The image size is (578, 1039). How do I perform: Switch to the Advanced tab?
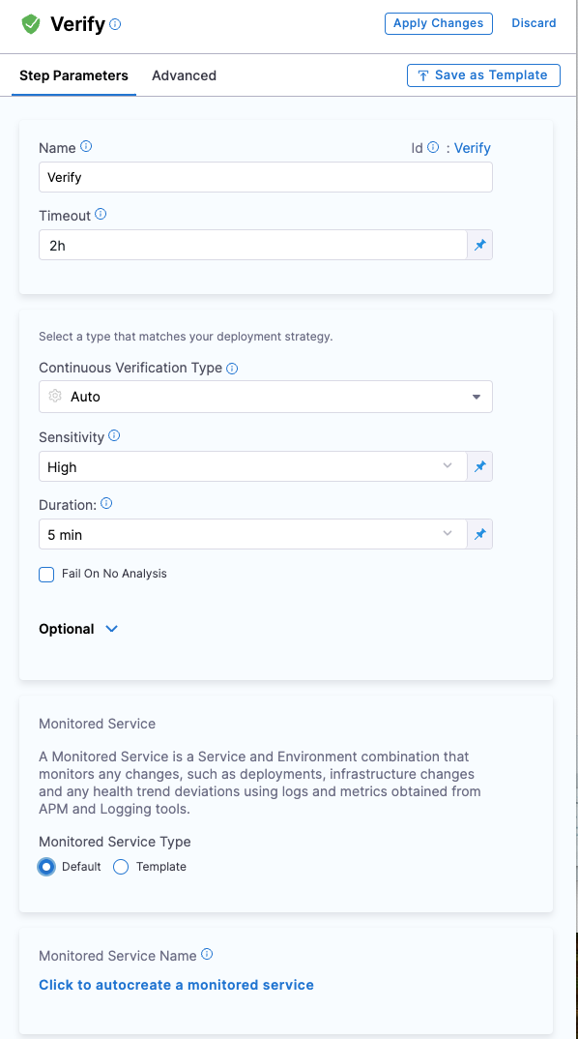point(184,74)
